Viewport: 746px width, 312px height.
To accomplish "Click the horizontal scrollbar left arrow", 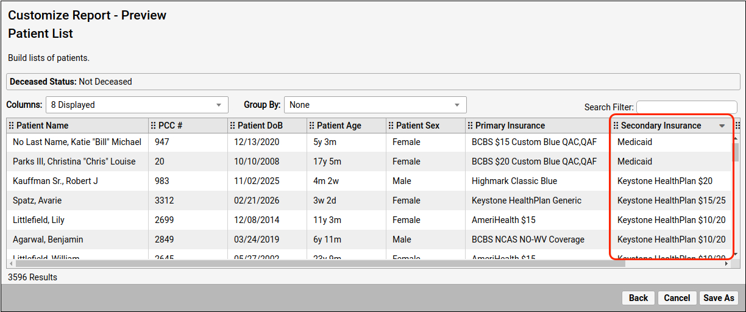I will click(11, 264).
